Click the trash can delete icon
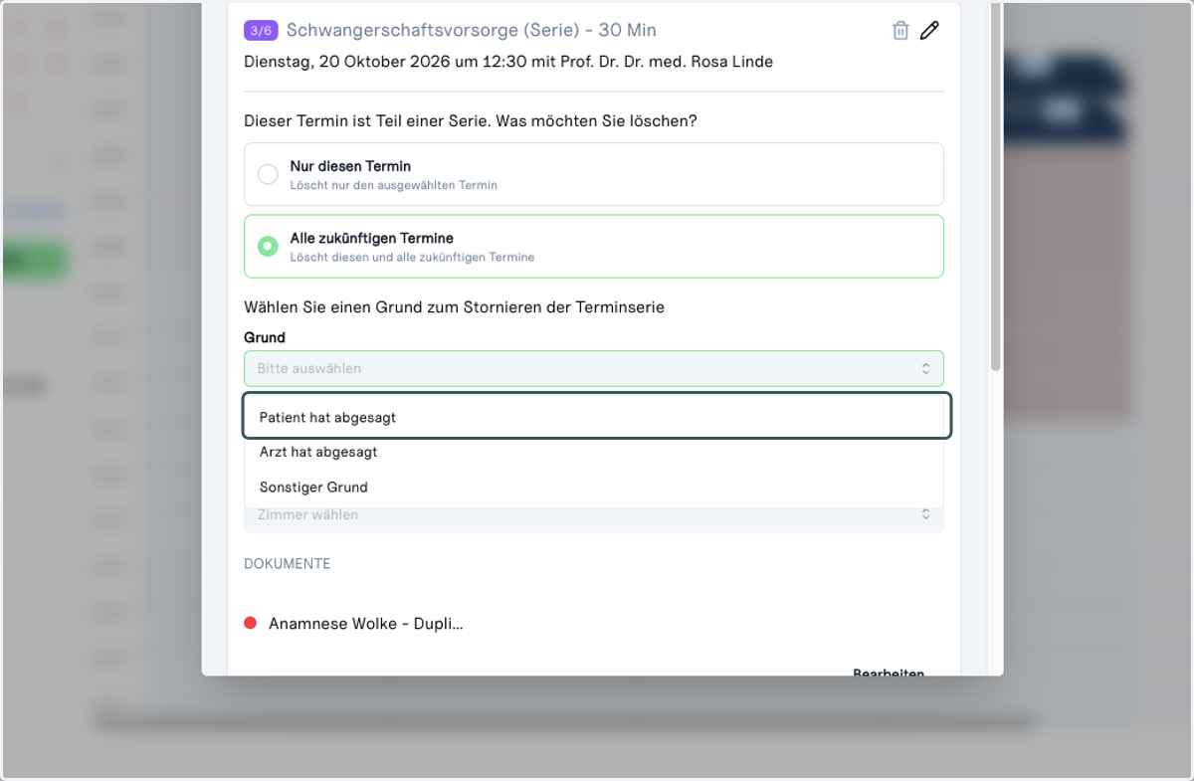 (x=900, y=30)
